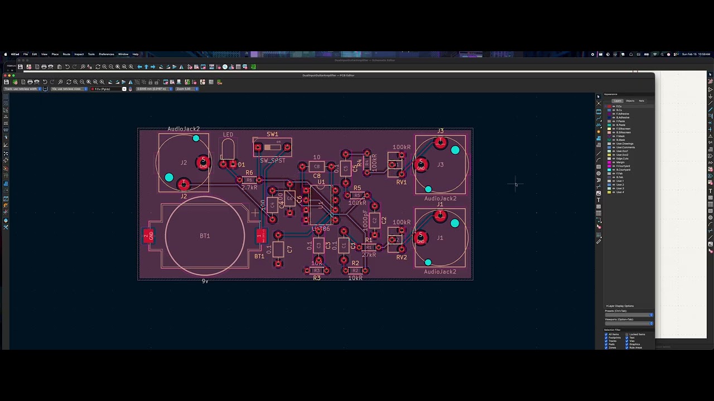The image size is (714, 401).
Task: Switch to the Nets tab
Action: click(x=641, y=101)
